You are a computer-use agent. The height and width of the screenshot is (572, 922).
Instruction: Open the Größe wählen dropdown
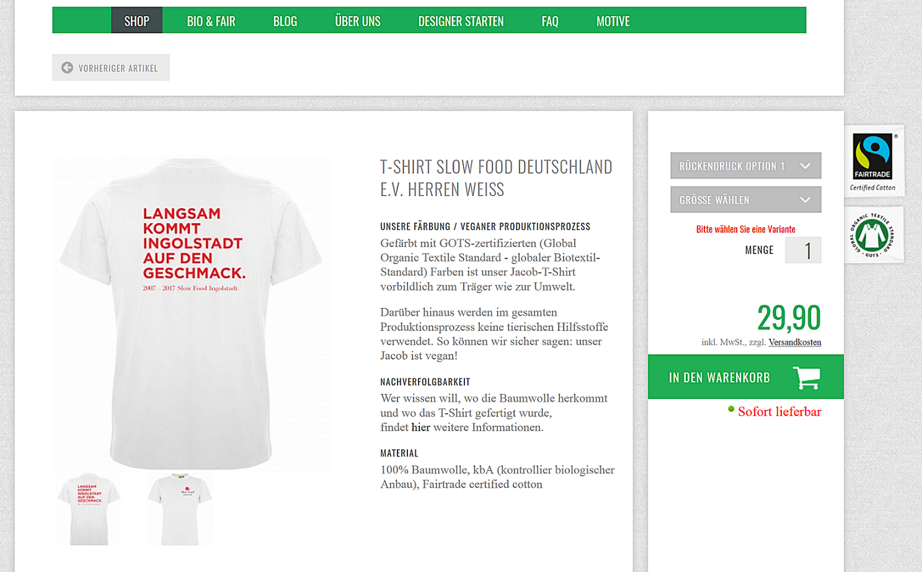745,200
